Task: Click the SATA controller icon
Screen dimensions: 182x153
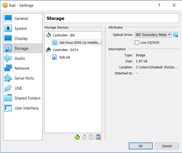Action: pyautogui.click(x=49, y=50)
